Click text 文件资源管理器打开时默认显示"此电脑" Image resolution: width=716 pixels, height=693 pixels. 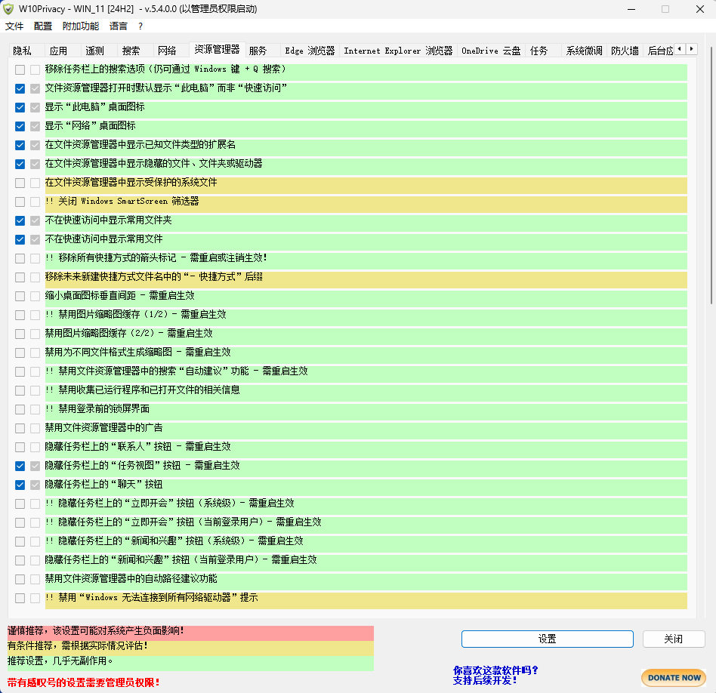tap(165, 88)
